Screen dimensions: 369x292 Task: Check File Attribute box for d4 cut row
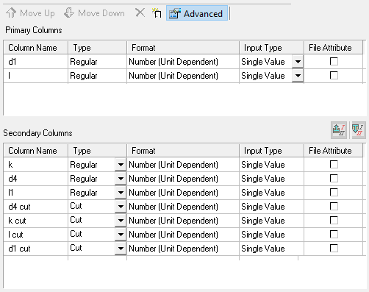tap(334, 206)
